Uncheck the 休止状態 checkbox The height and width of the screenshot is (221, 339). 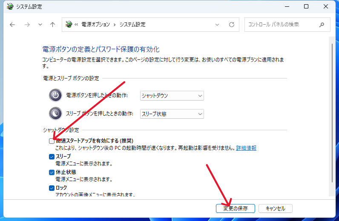pyautogui.click(x=52, y=172)
